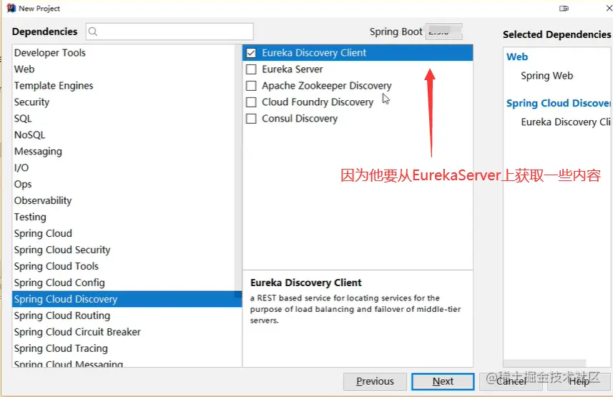The image size is (613, 397).
Task: Choose Template Engines category
Action: tap(123, 86)
